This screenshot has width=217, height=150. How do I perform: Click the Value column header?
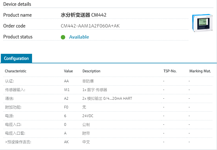(68, 71)
